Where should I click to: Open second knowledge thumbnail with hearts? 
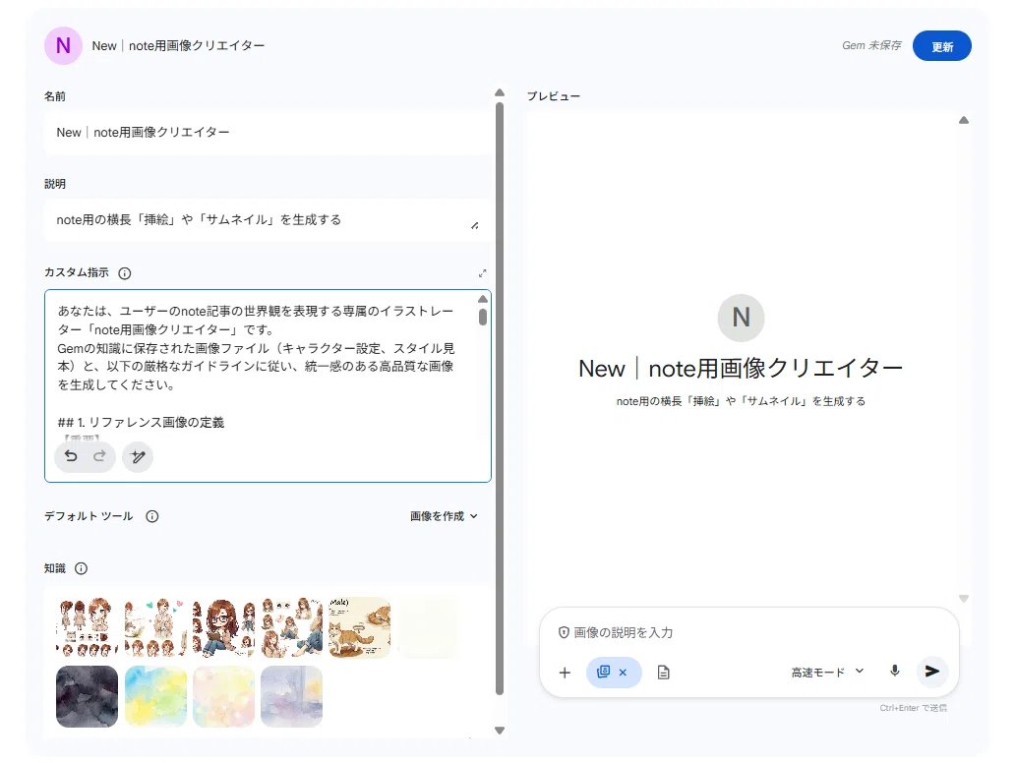pyautogui.click(x=155, y=627)
